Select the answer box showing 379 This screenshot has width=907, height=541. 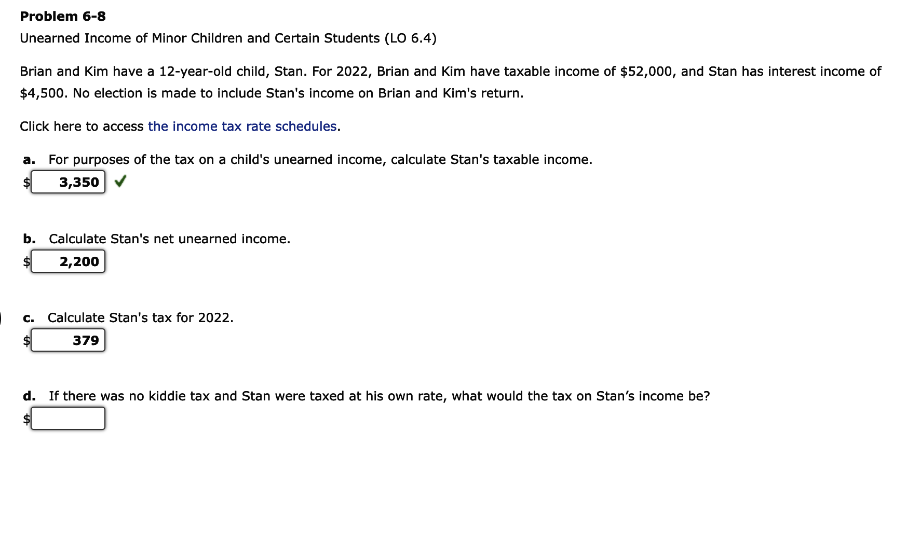(69, 340)
